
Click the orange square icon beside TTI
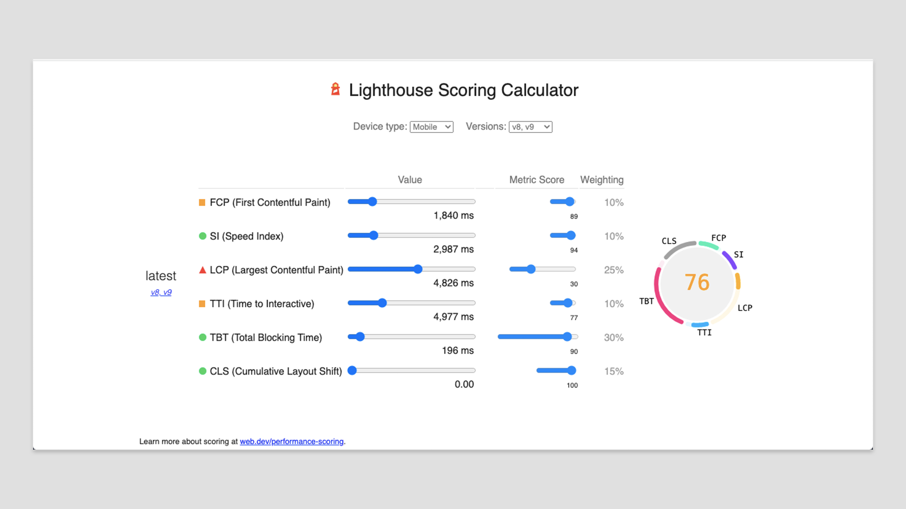pos(202,304)
